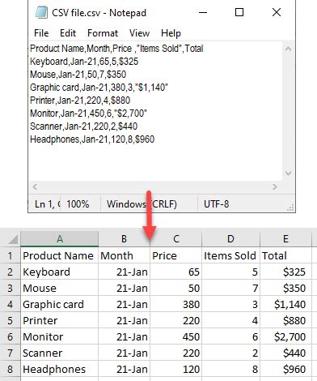This screenshot has height=381, width=317.
Task: Click the Select All corner in spreadsheet
Action: 11,239
